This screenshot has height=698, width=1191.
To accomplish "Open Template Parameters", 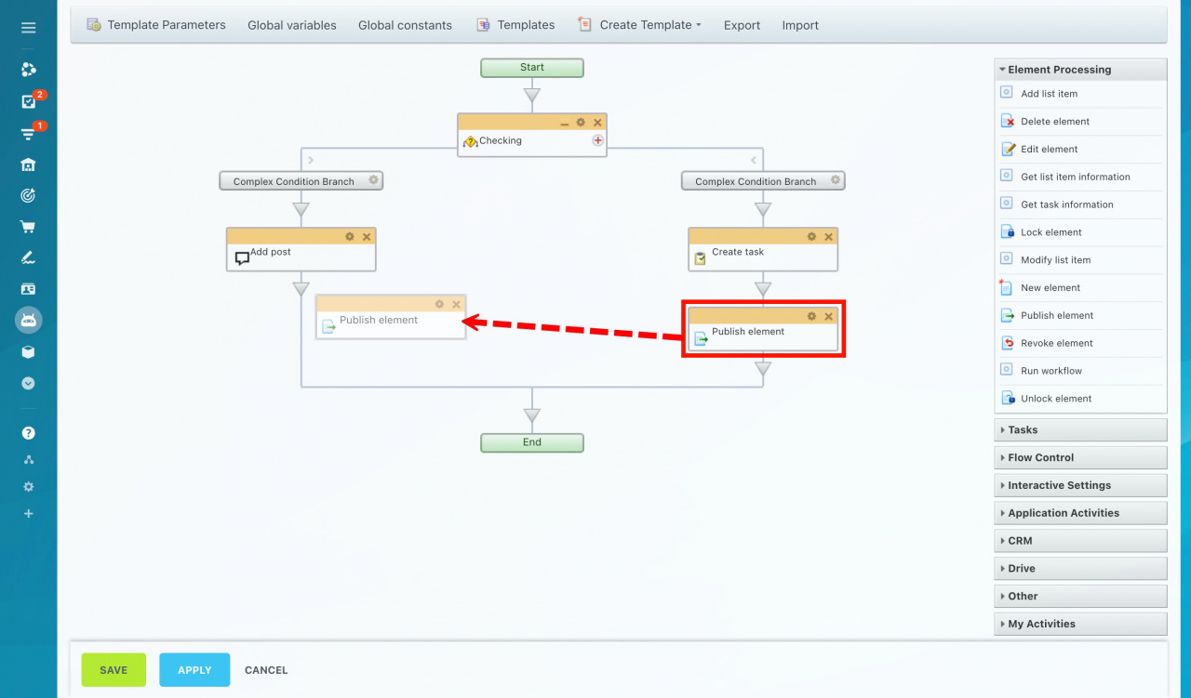I will click(x=156, y=25).
